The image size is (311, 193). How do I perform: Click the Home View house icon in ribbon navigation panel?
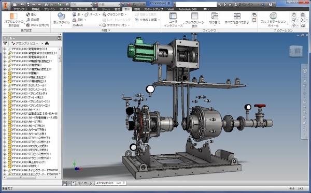(x=303, y=25)
